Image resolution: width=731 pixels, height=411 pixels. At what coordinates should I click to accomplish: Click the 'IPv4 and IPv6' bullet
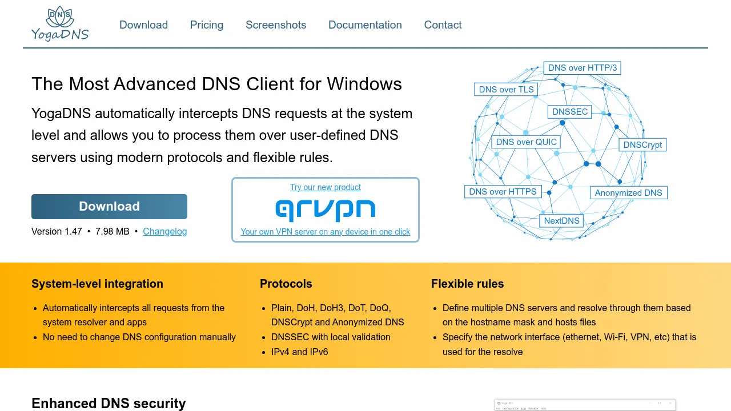click(300, 352)
